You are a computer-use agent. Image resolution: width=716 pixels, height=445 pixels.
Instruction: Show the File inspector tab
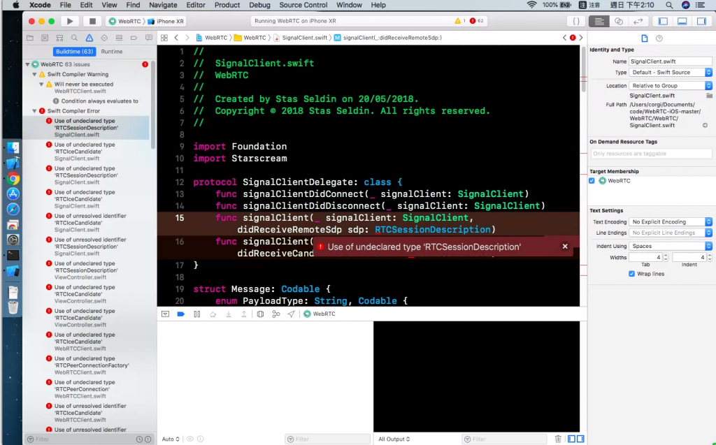tap(644, 38)
